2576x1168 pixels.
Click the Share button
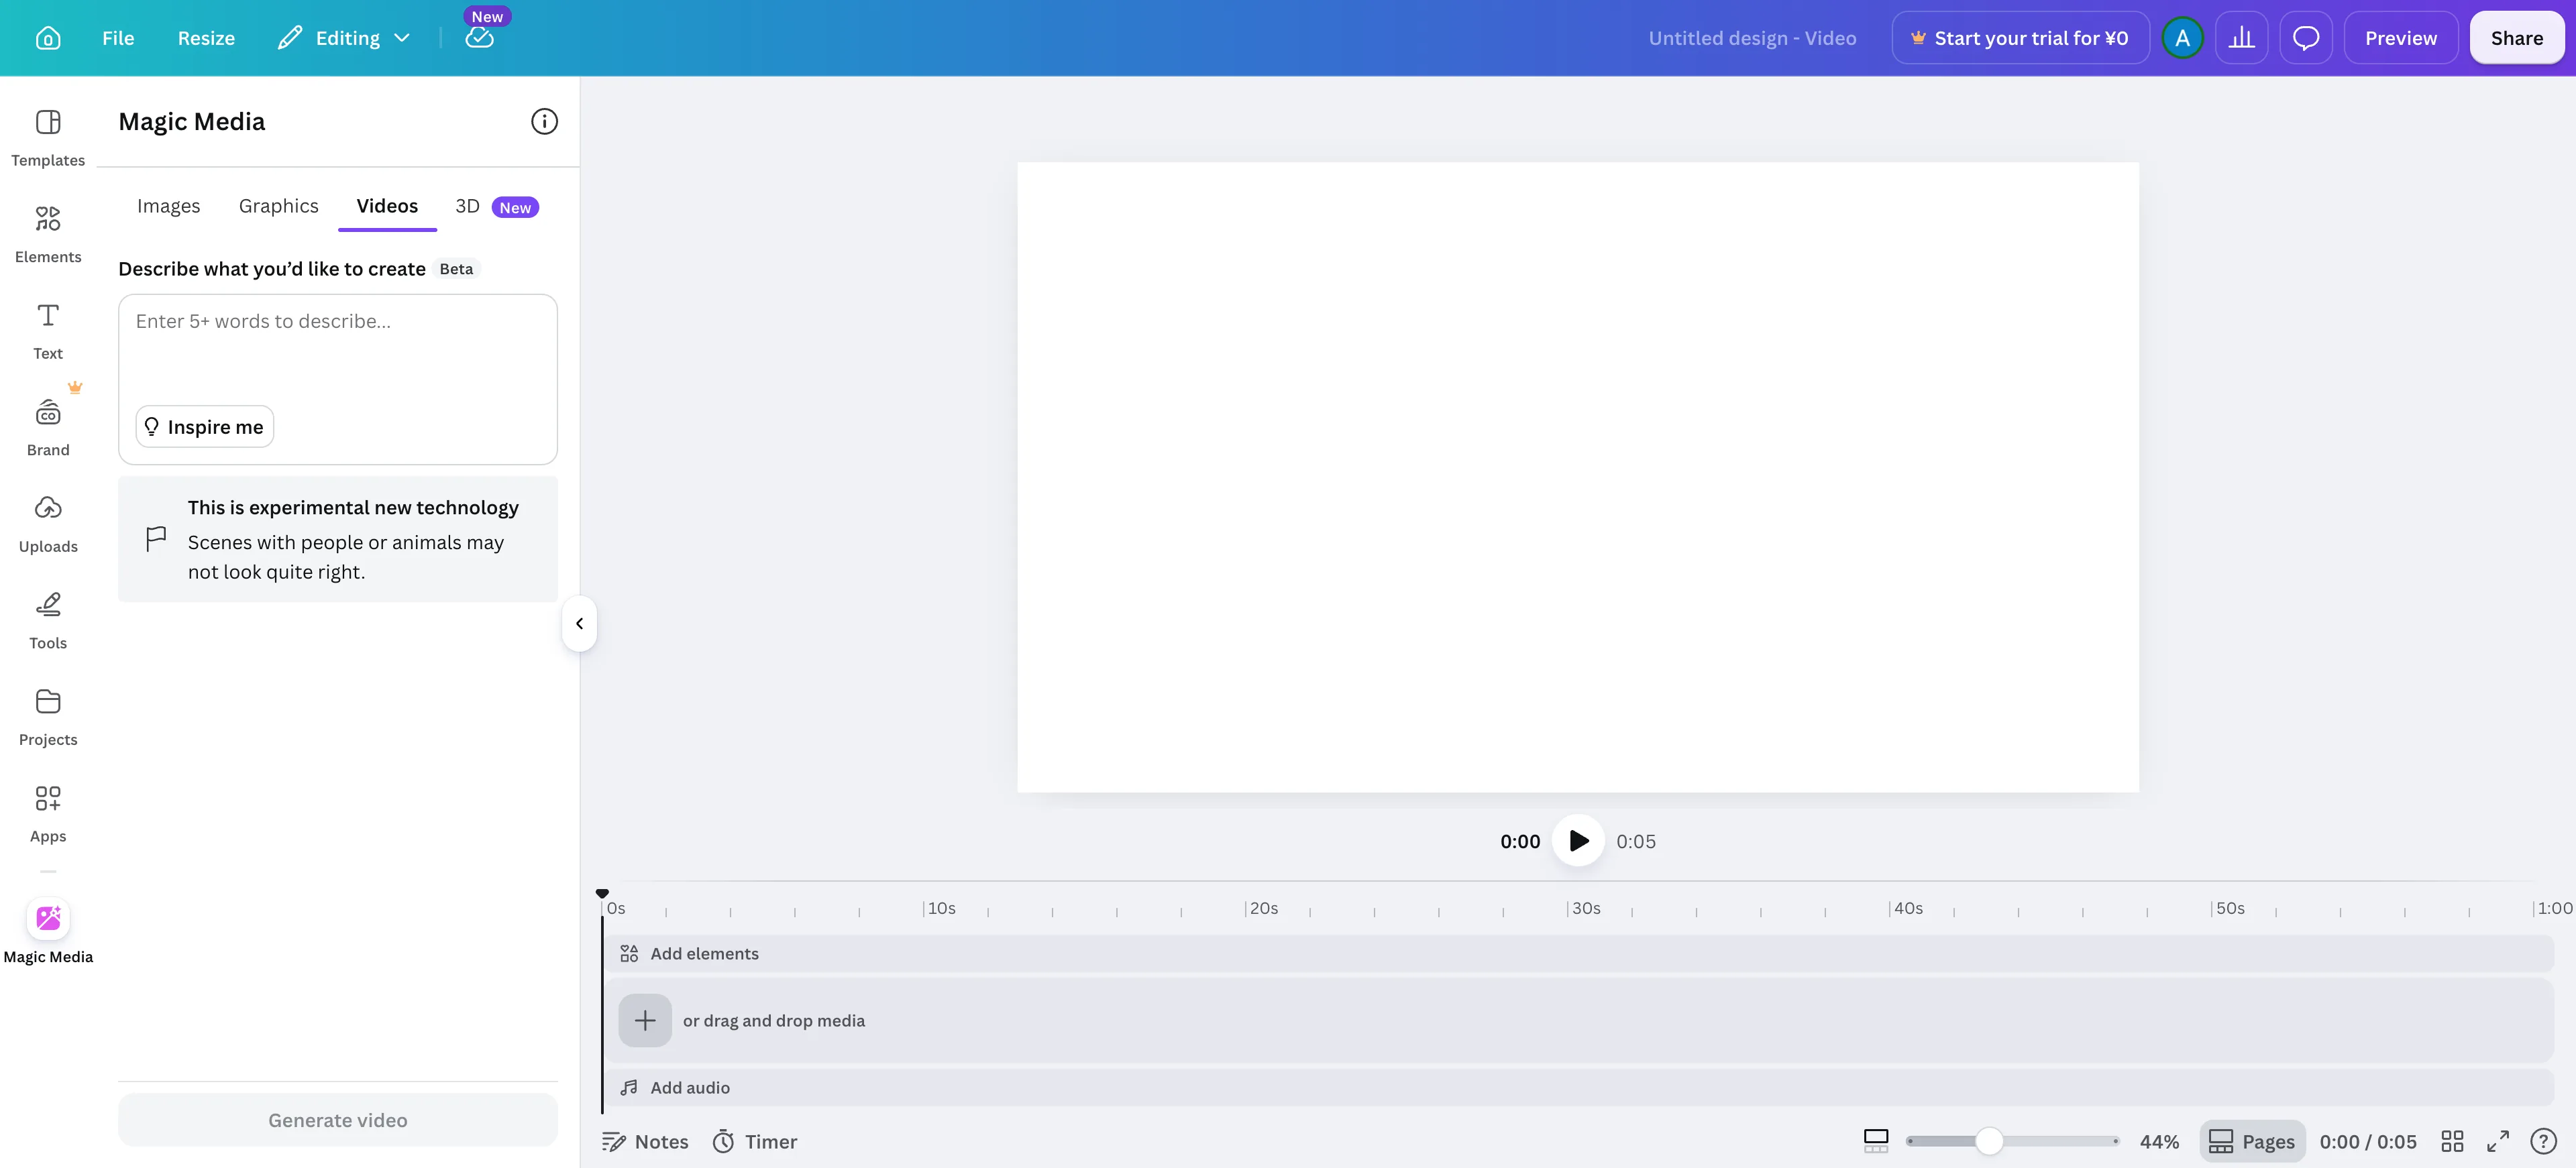(2516, 38)
